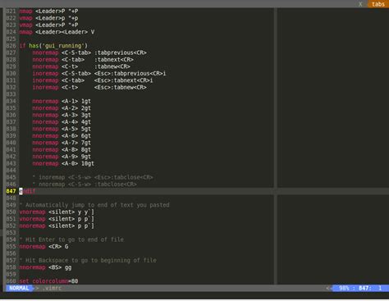Viewport: 389px width, 301px height.
Task: Click nnoremap <BS> gg line
Action: pyautogui.click(x=45, y=267)
